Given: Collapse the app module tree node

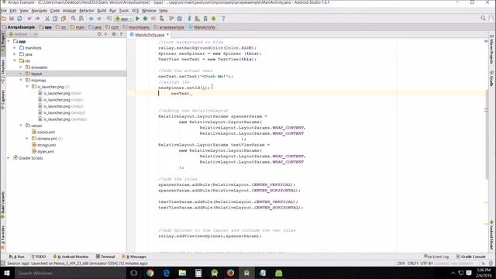Looking at the screenshot, I should tap(9, 41).
